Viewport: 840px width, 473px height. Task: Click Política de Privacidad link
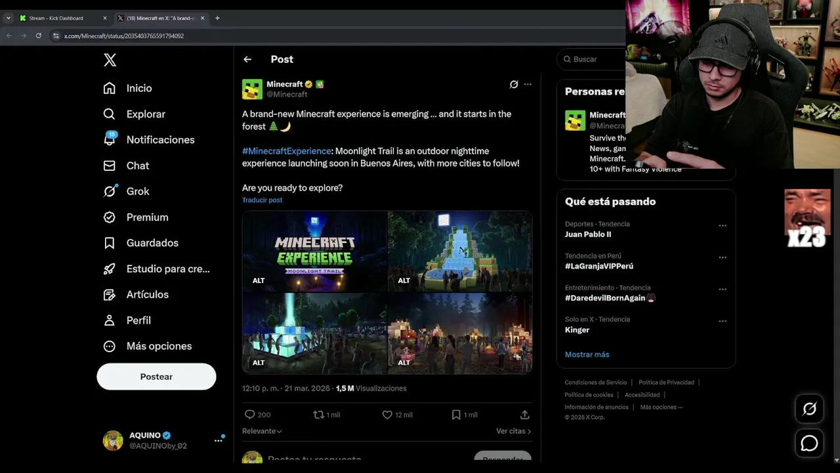point(666,382)
